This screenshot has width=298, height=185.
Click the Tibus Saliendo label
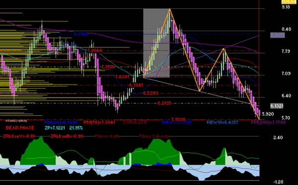[x=154, y=136]
